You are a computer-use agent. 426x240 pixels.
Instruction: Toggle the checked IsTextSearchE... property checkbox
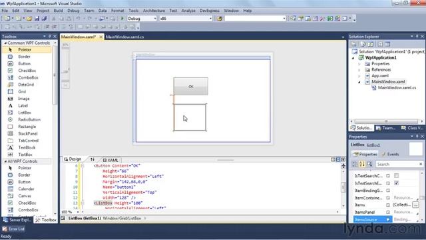pyautogui.click(x=397, y=183)
